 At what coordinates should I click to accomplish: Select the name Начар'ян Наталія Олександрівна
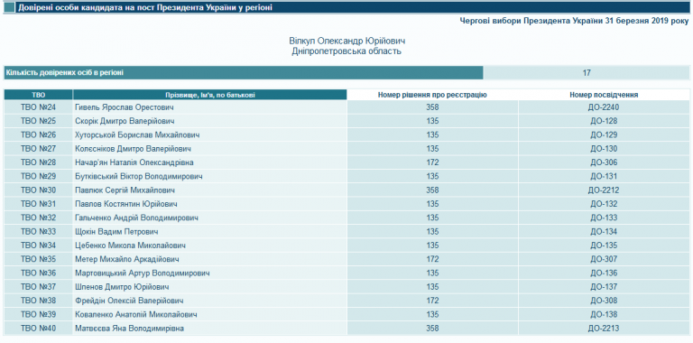(x=134, y=162)
